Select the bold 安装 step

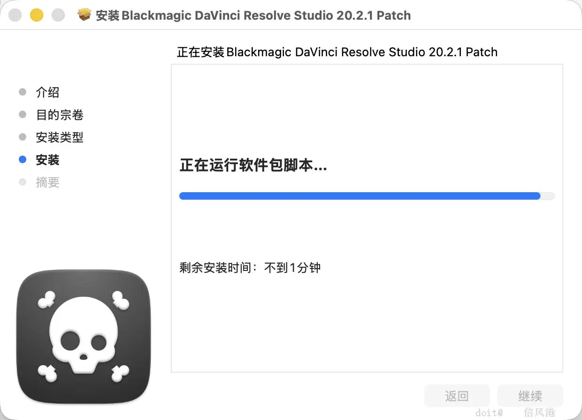pos(47,160)
